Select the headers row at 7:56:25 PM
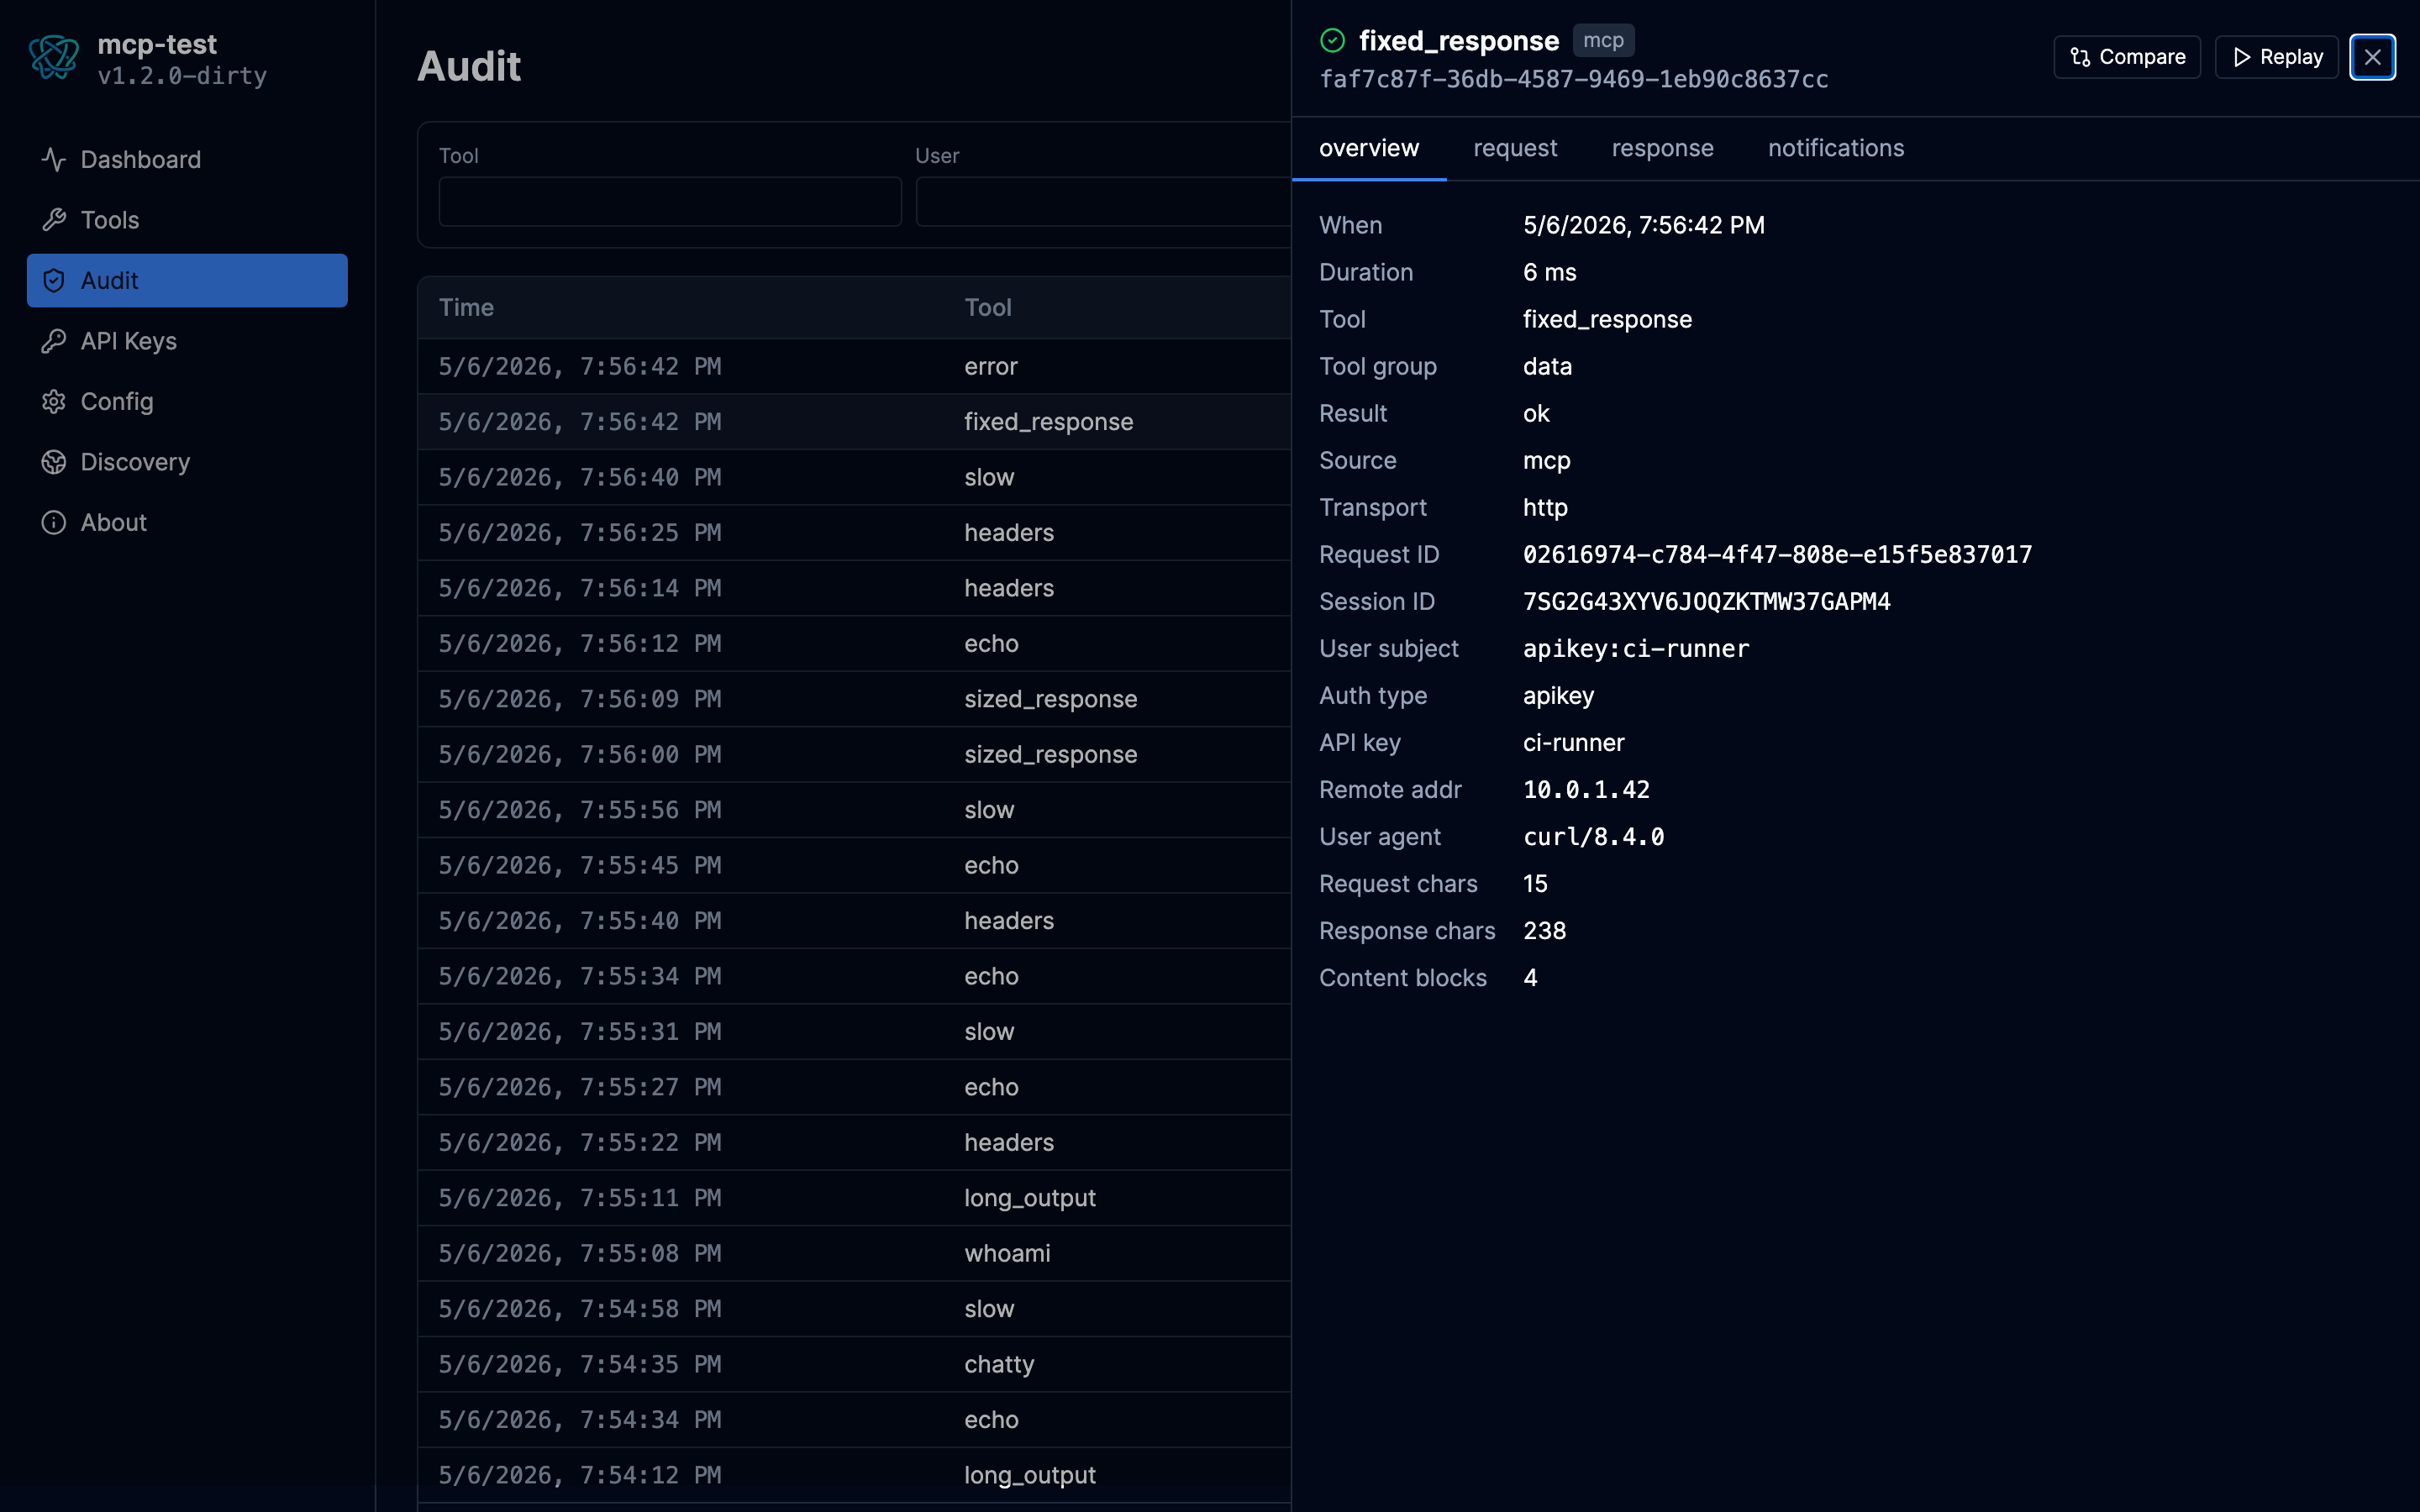The width and height of the screenshot is (2420, 1512). (x=854, y=533)
